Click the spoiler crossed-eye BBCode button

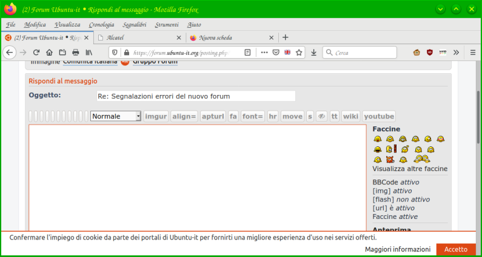tap(321, 116)
